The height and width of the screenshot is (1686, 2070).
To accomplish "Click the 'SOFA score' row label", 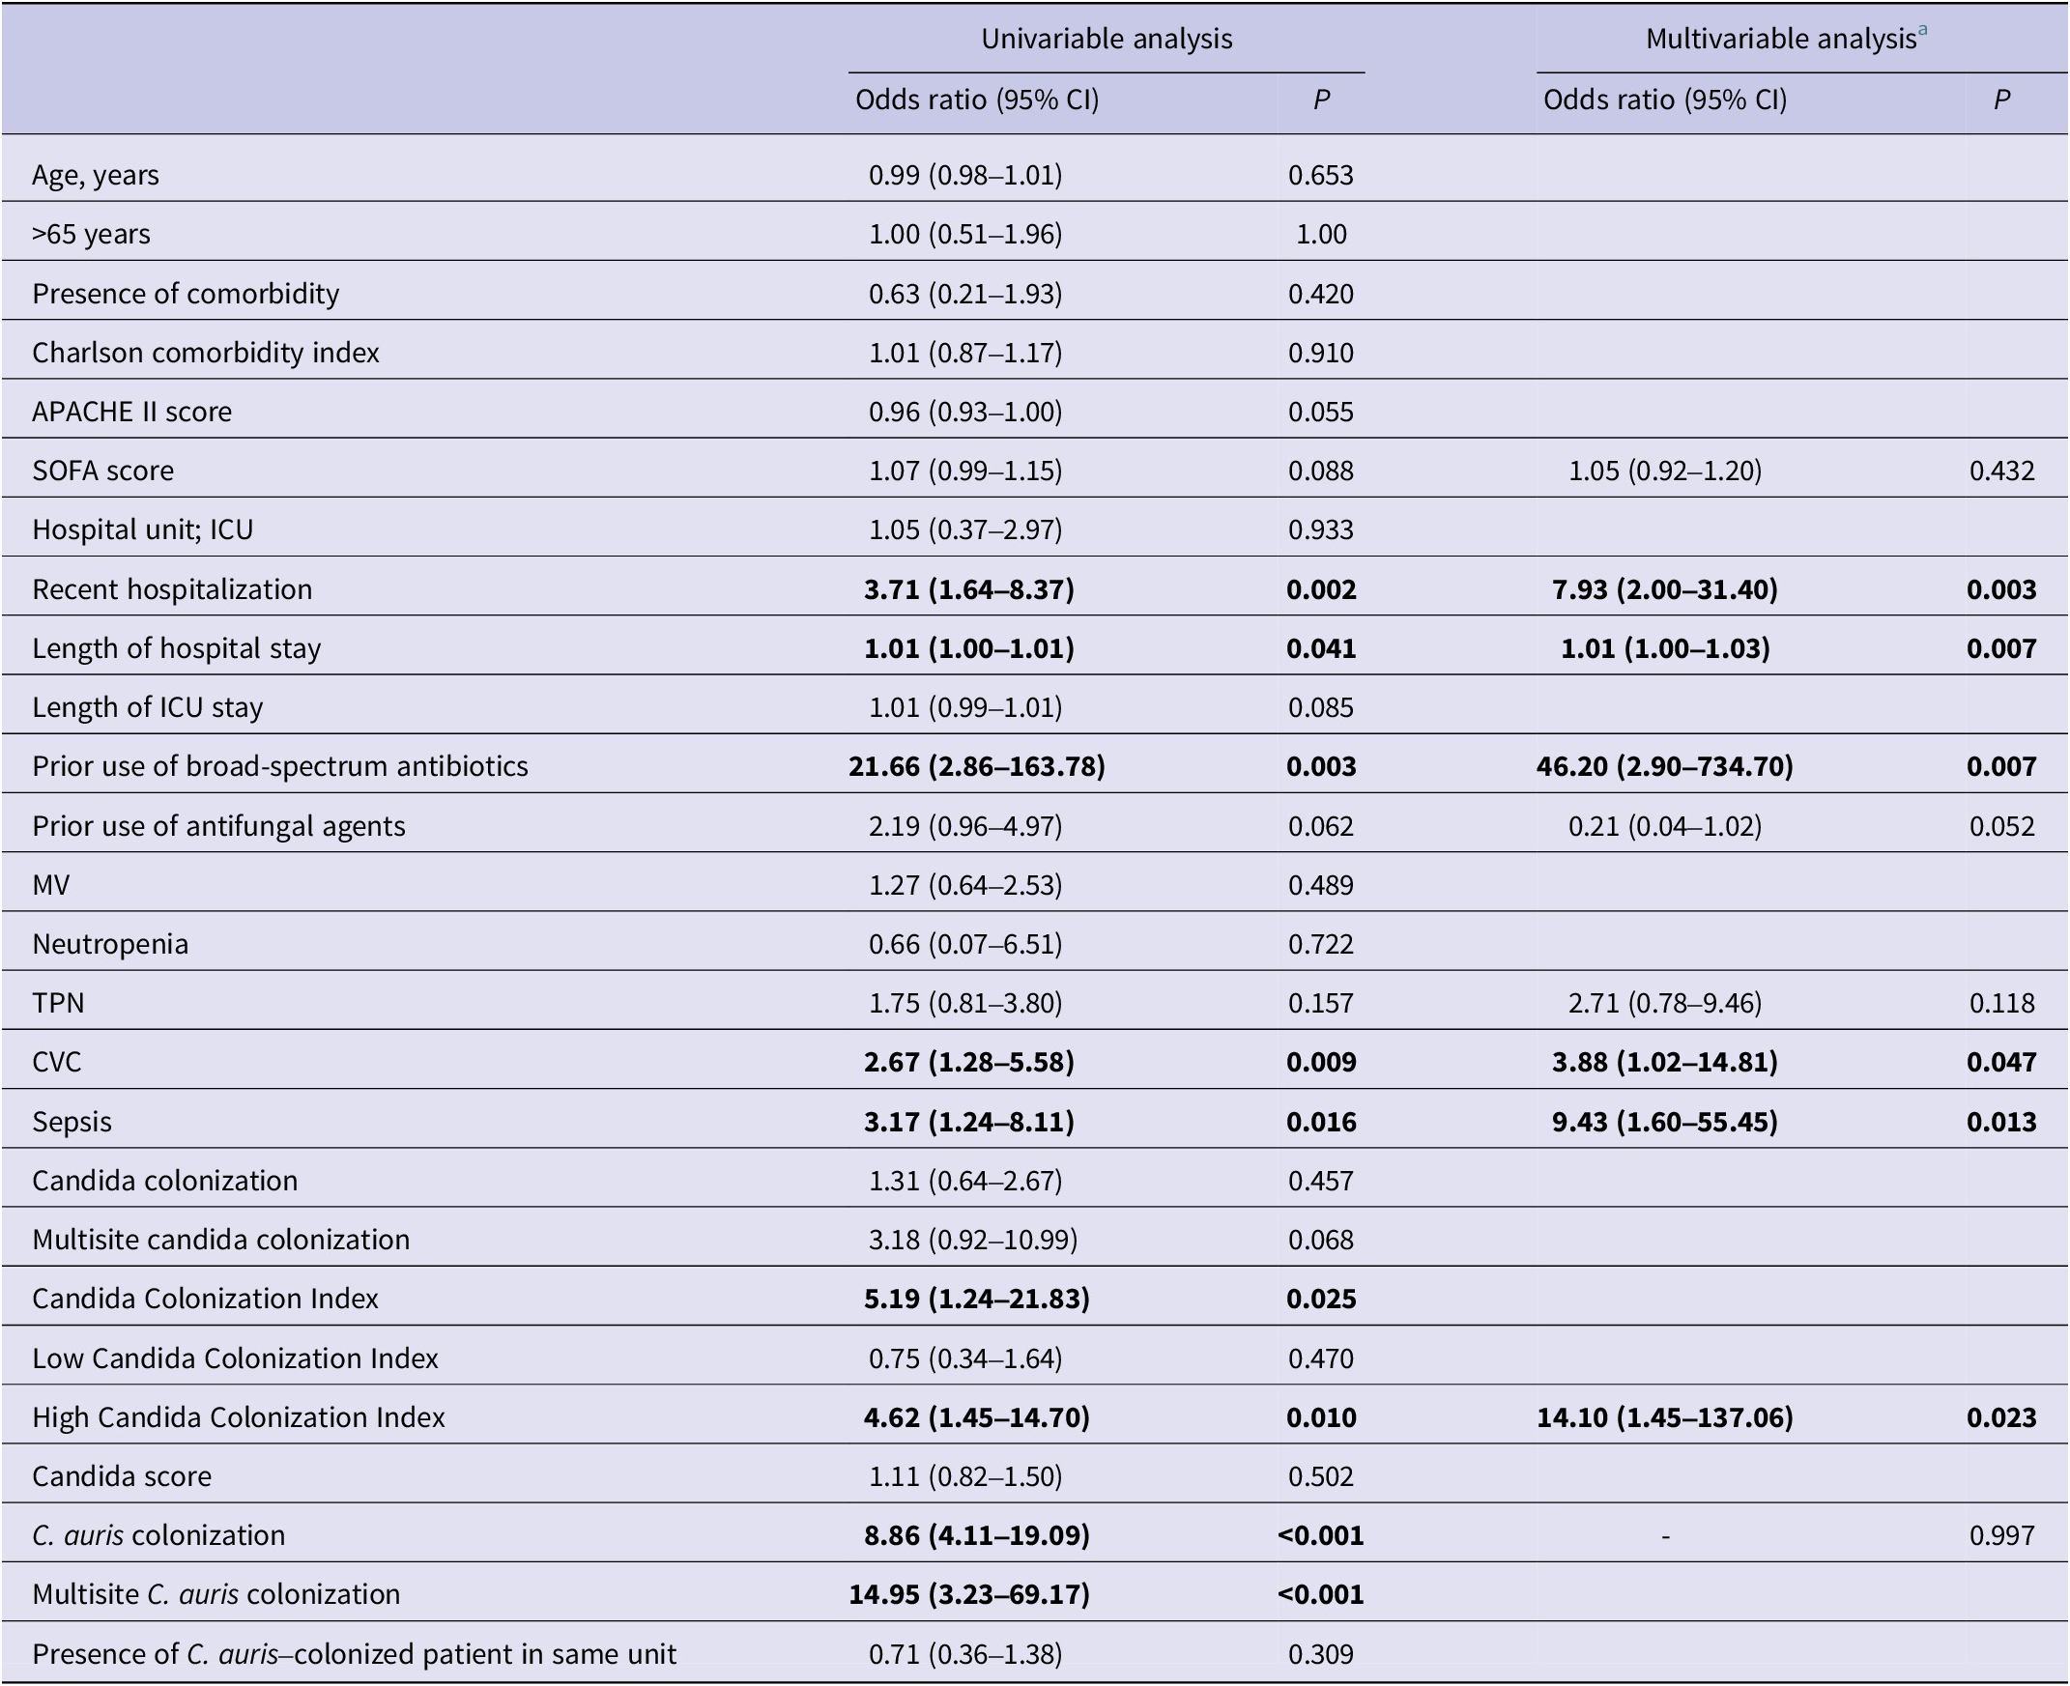I will click(x=103, y=471).
